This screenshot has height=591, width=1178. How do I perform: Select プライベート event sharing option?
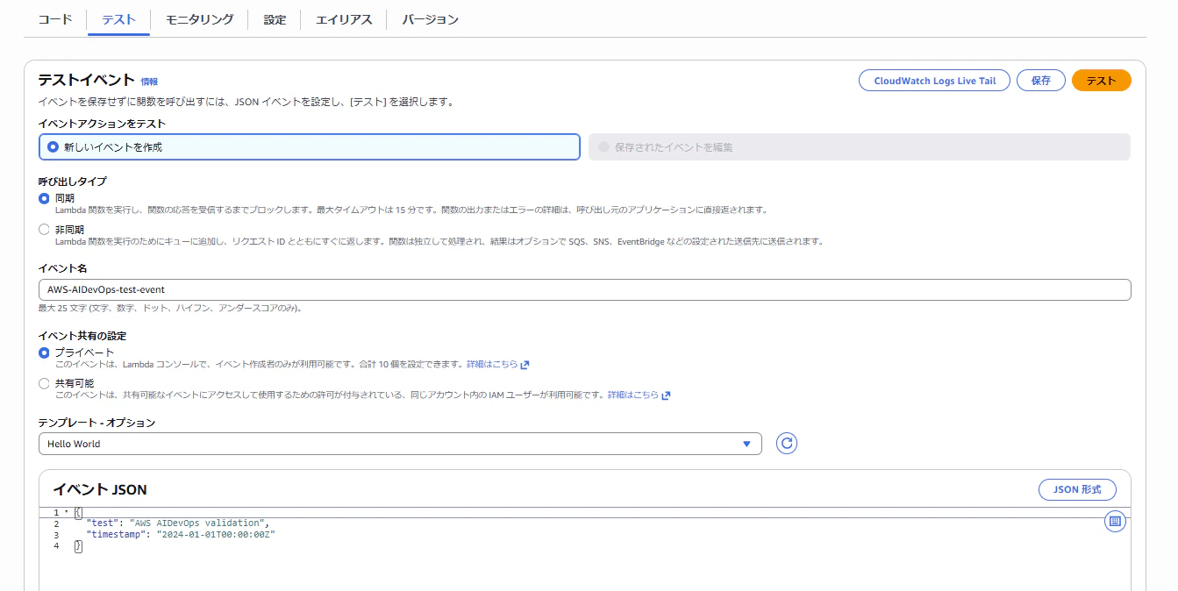point(44,352)
